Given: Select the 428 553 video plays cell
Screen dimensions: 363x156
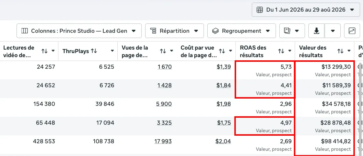Looking at the screenshot, I should pyautogui.click(x=44, y=142).
